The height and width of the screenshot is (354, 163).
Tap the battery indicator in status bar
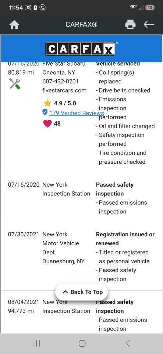pyautogui.click(x=150, y=7)
